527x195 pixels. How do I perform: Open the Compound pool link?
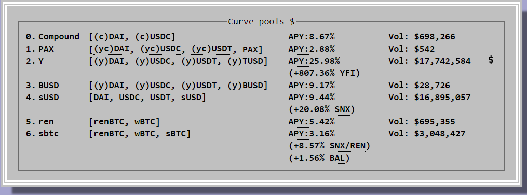pos(59,37)
